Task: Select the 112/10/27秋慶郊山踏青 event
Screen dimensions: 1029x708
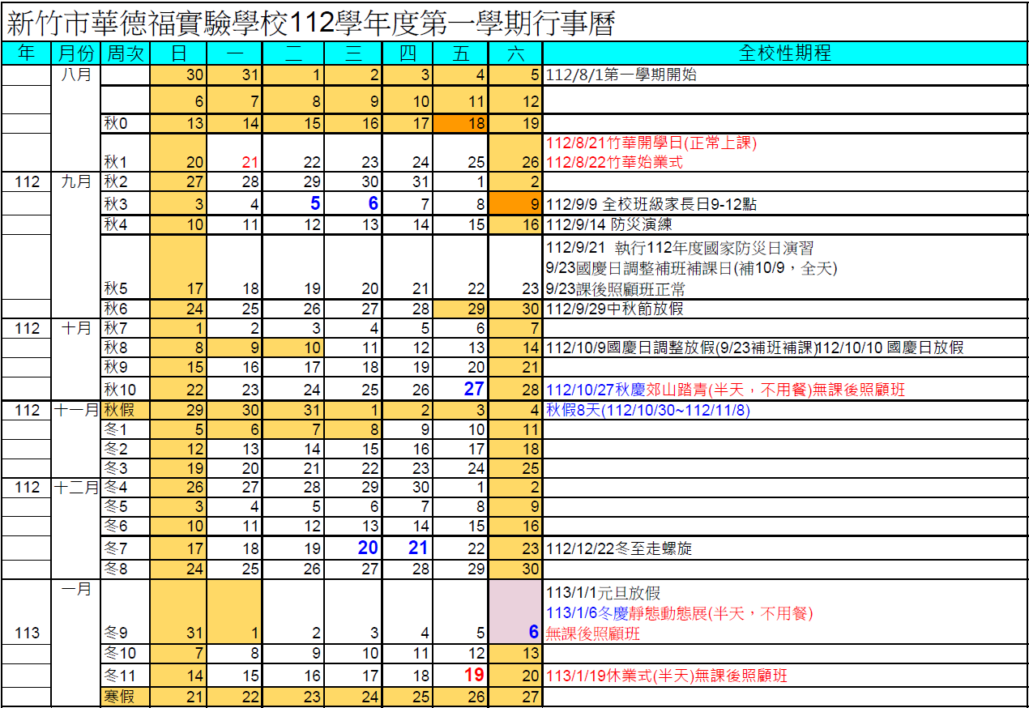Action: (x=725, y=390)
